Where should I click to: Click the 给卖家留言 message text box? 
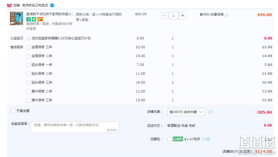pyautogui.click(x=75, y=127)
